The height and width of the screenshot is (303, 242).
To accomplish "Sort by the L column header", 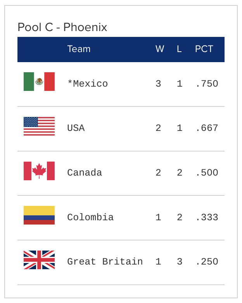I will coord(179,49).
